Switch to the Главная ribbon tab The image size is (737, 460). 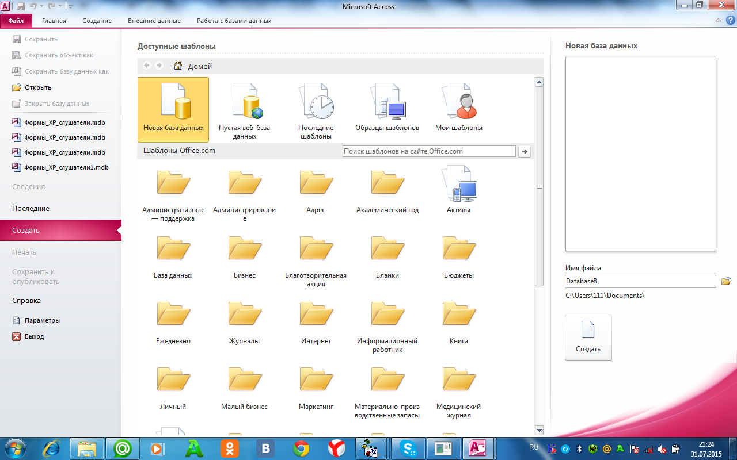point(54,21)
